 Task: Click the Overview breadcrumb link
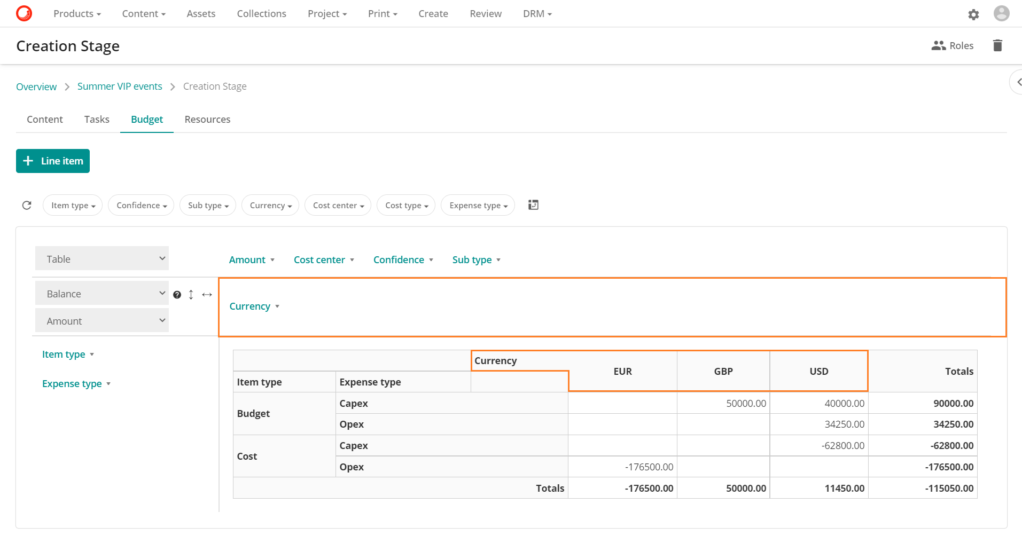click(x=36, y=86)
